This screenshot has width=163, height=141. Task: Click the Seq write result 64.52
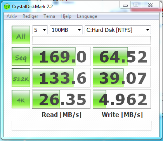click(x=122, y=56)
